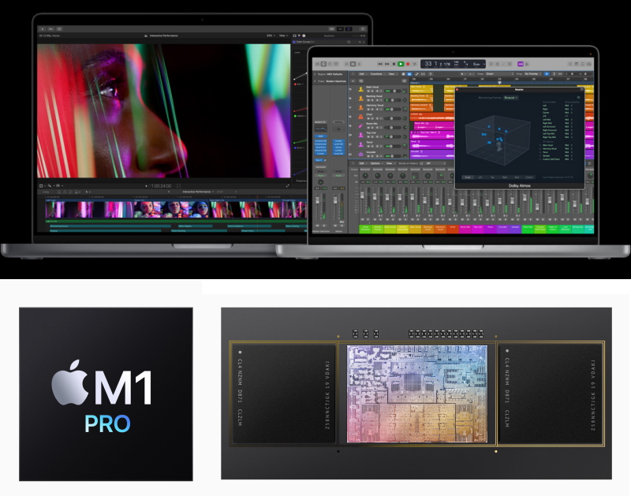This screenshot has height=496, width=631.
Task: Open the View menu above Logic's track list
Action: 391,74
